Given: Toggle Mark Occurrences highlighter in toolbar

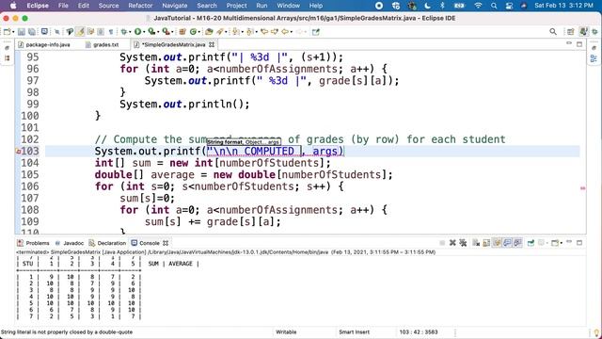Looking at the screenshot, I should point(80,32).
